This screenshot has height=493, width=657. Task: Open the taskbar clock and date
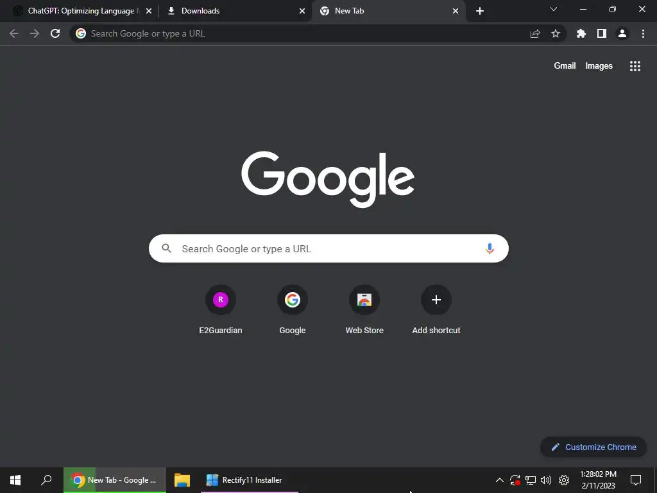tap(599, 480)
